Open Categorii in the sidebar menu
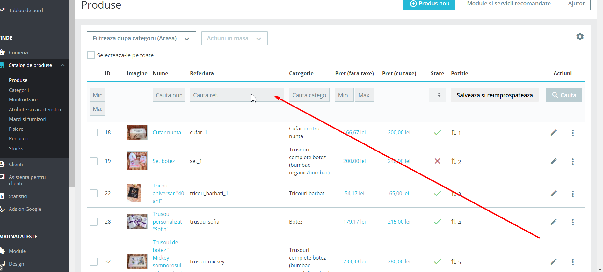 pos(19,90)
